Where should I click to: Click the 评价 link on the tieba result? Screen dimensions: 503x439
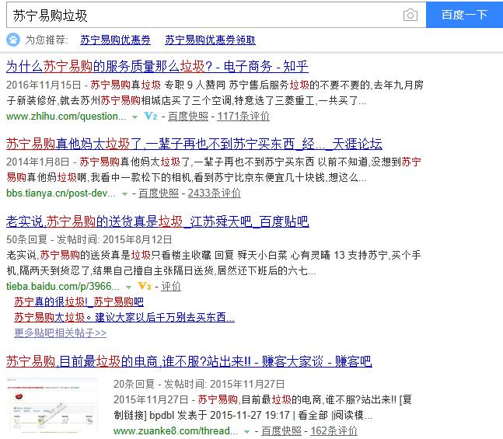[171, 287]
